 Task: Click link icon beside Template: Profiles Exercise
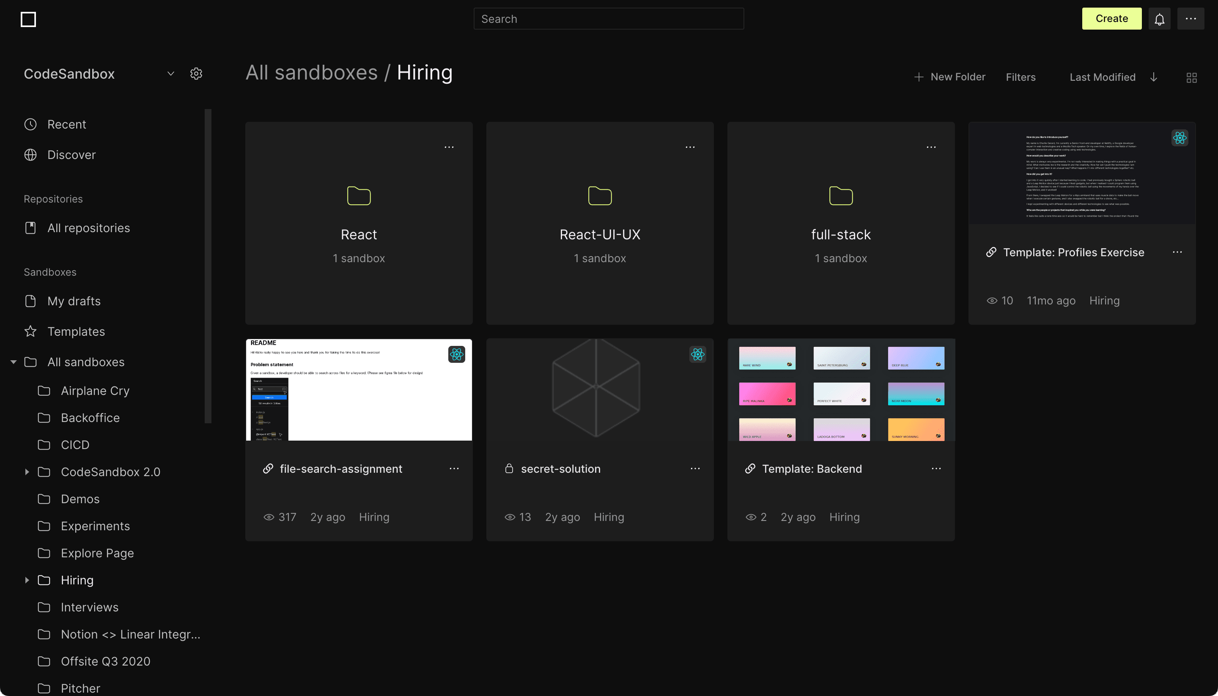tap(991, 252)
